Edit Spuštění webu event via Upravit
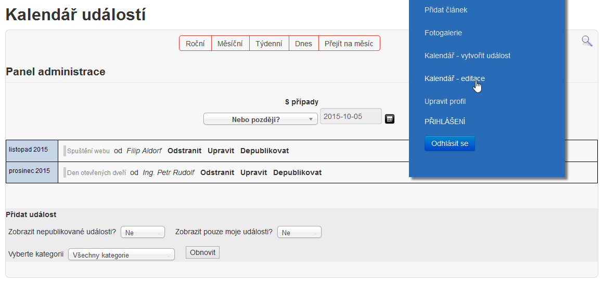This screenshot has height=282, width=603. pyautogui.click(x=221, y=151)
